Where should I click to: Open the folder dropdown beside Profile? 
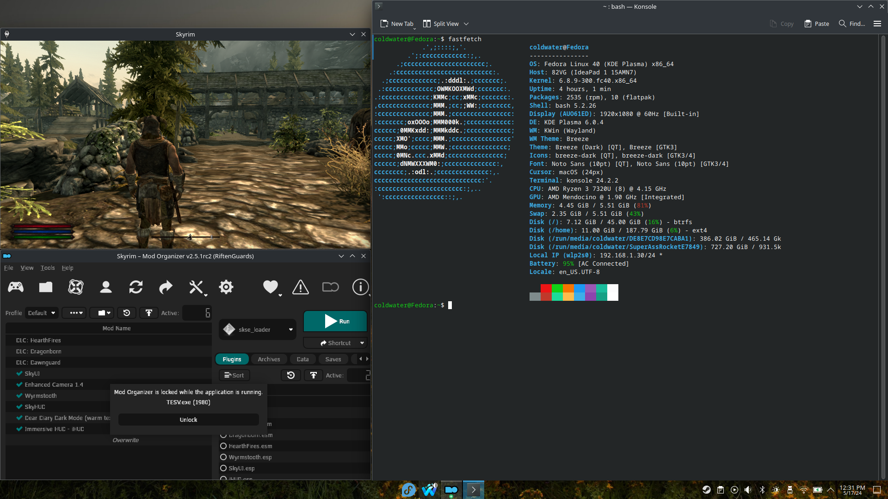point(102,313)
